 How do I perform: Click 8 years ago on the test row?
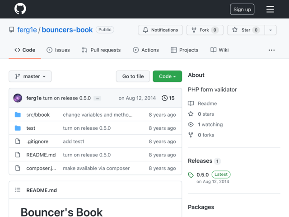point(162,128)
